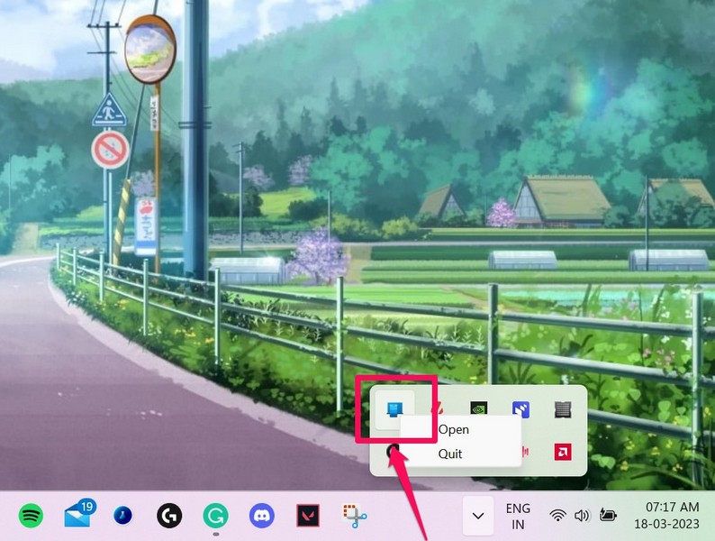Viewport: 715px width, 541px height.
Task: Click the AMD Radeon tray icon
Action: (564, 451)
